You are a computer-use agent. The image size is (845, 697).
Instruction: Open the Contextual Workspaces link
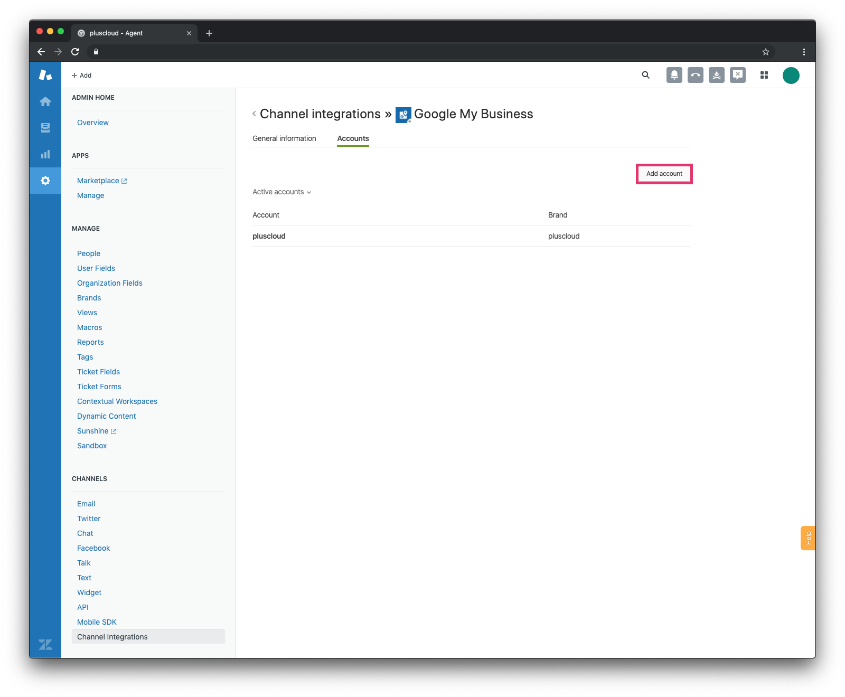tap(117, 401)
